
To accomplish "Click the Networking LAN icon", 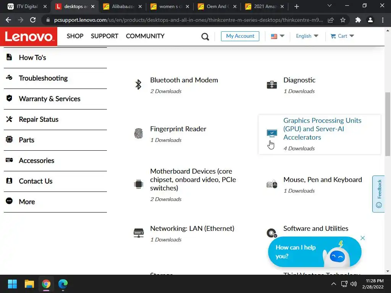I will click(139, 233).
